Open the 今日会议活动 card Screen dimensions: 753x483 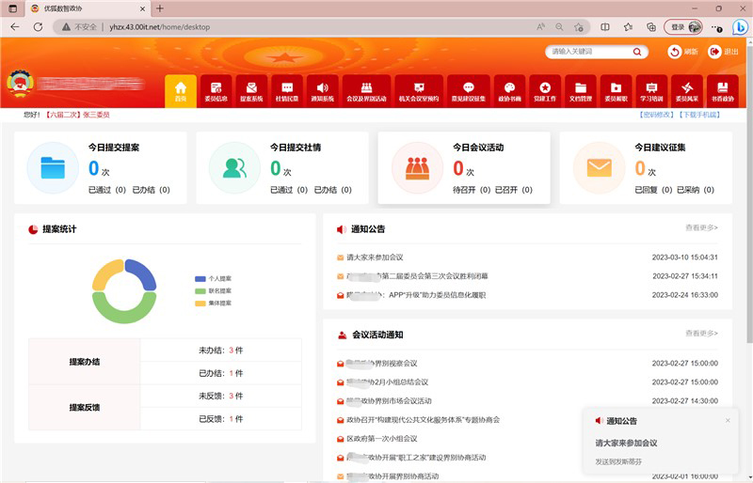click(463, 168)
